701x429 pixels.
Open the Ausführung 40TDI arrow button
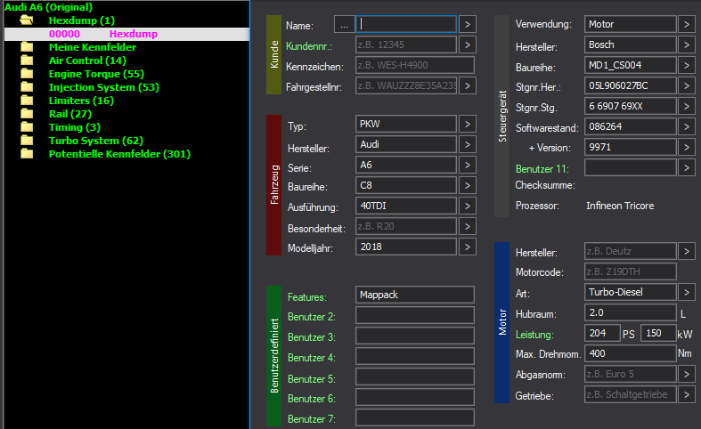coord(467,206)
